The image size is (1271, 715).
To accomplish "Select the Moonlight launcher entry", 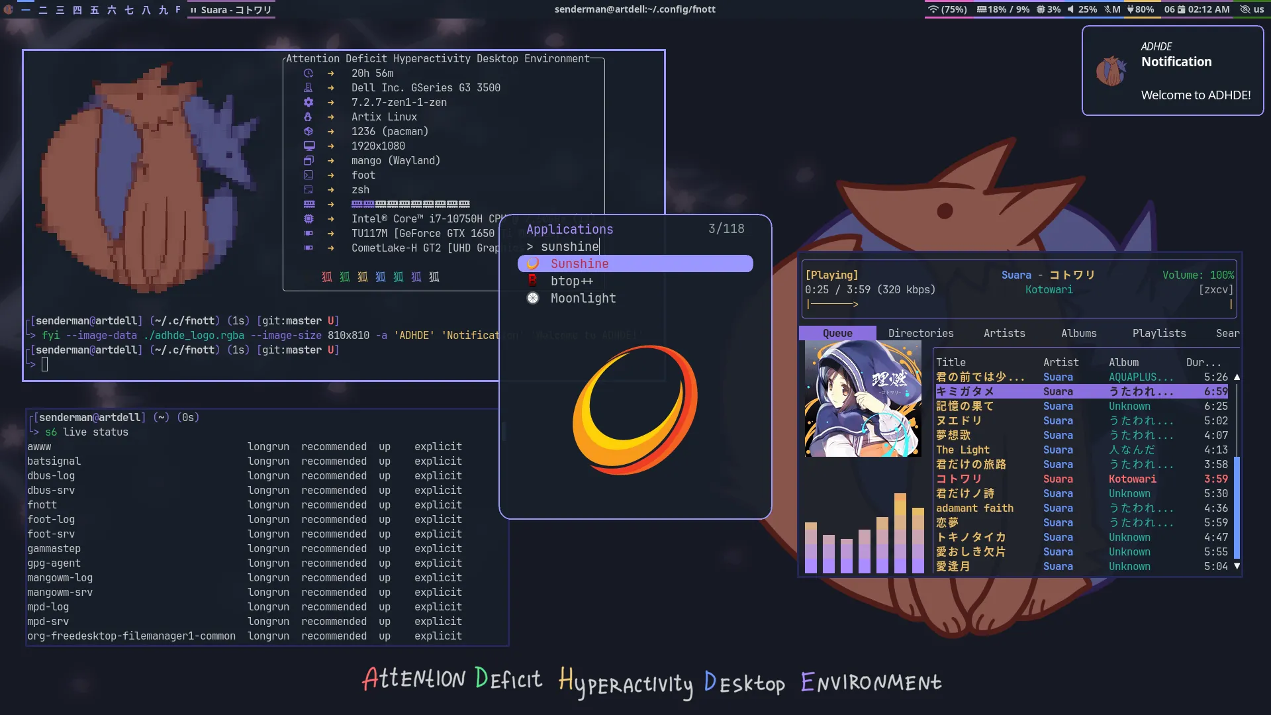I will click(635, 298).
